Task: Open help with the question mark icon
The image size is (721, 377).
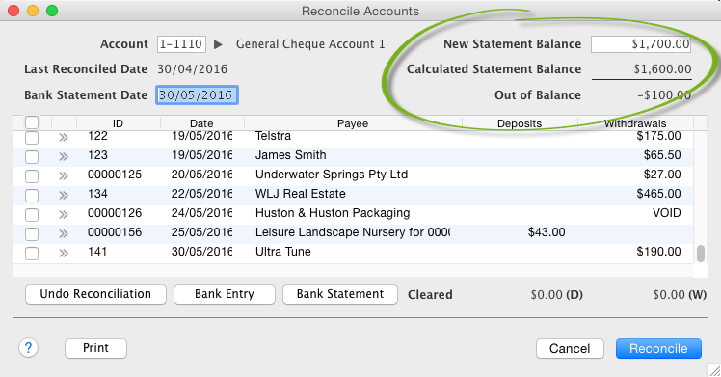Action: pyautogui.click(x=28, y=348)
